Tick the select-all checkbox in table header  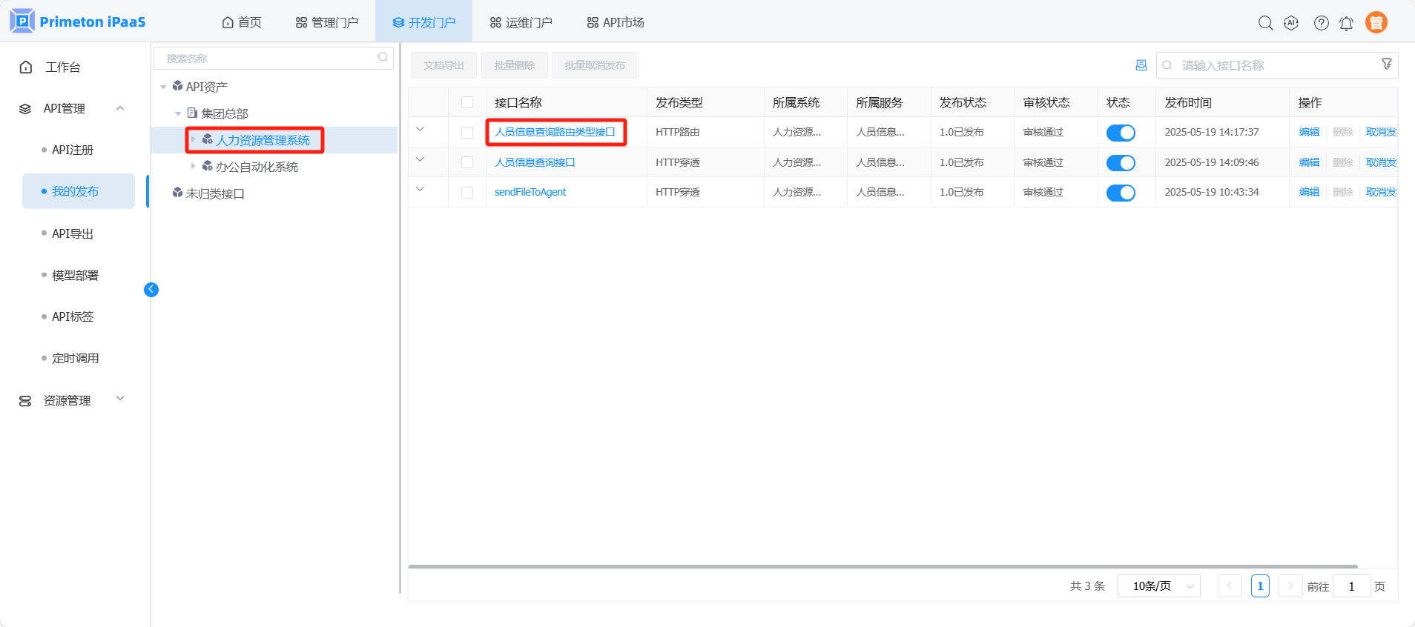[x=467, y=102]
